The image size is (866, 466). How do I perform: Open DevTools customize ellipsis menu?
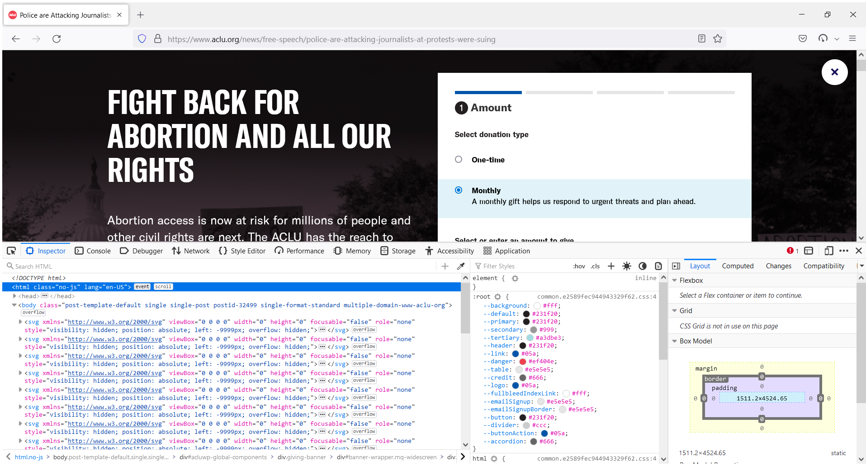[x=844, y=251]
